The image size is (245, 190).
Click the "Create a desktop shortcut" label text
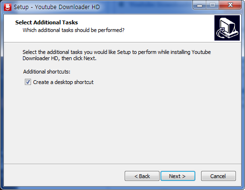pos(63,82)
